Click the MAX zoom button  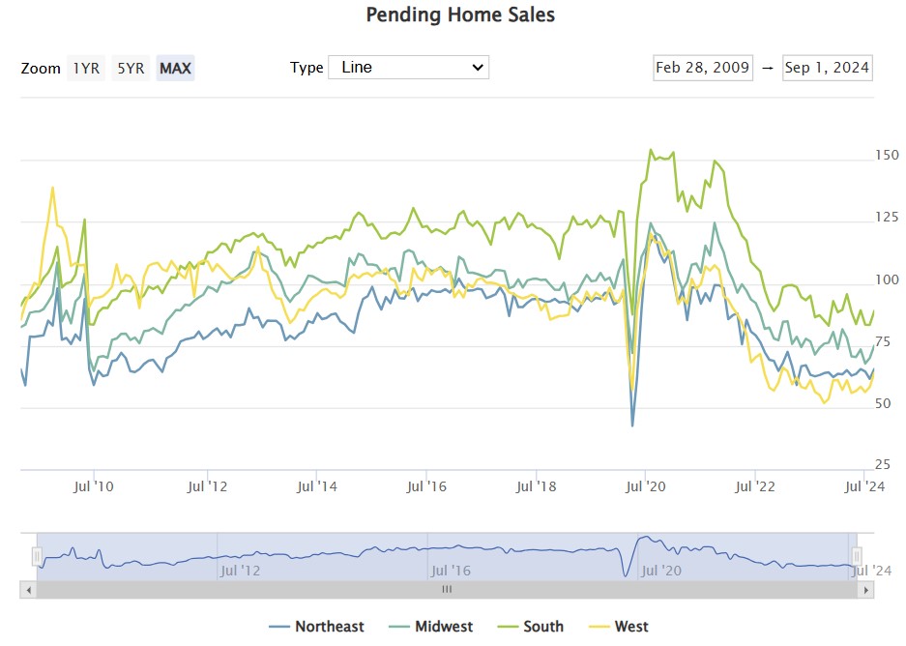(x=175, y=68)
